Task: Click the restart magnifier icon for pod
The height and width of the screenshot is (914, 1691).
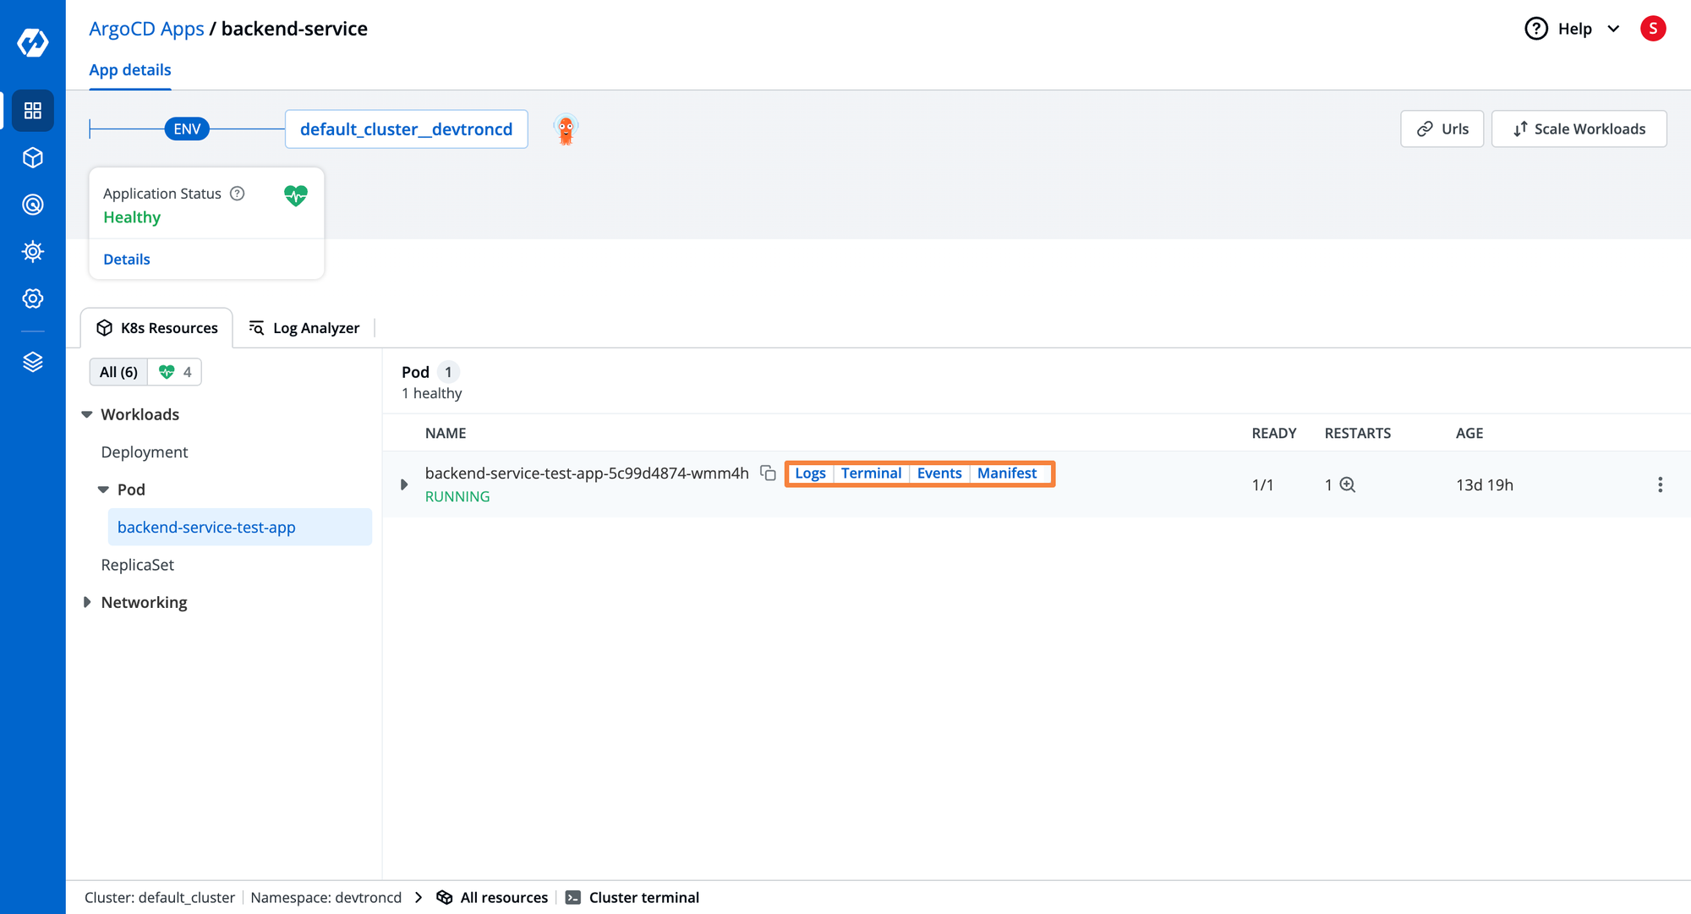Action: click(1347, 484)
